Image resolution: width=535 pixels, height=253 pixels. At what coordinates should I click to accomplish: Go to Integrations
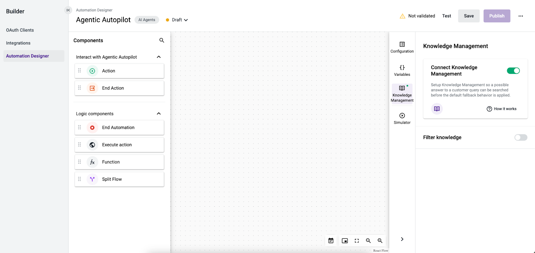click(x=18, y=43)
